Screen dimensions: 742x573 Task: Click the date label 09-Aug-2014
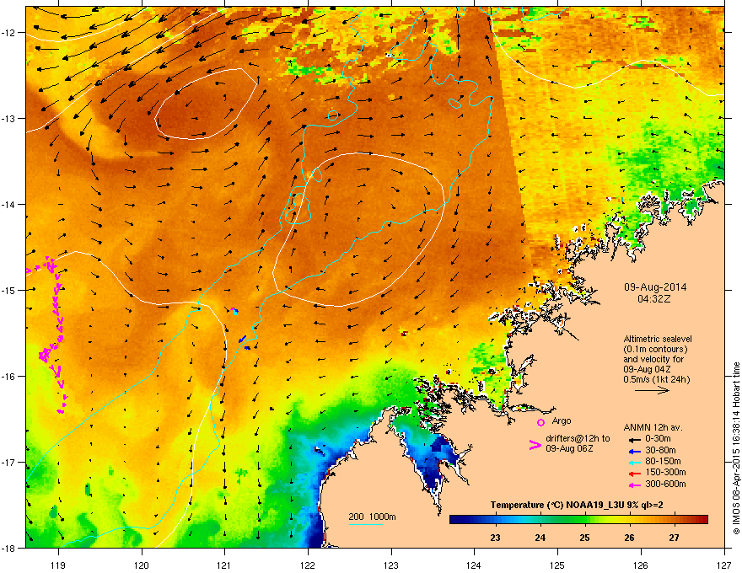pos(655,287)
